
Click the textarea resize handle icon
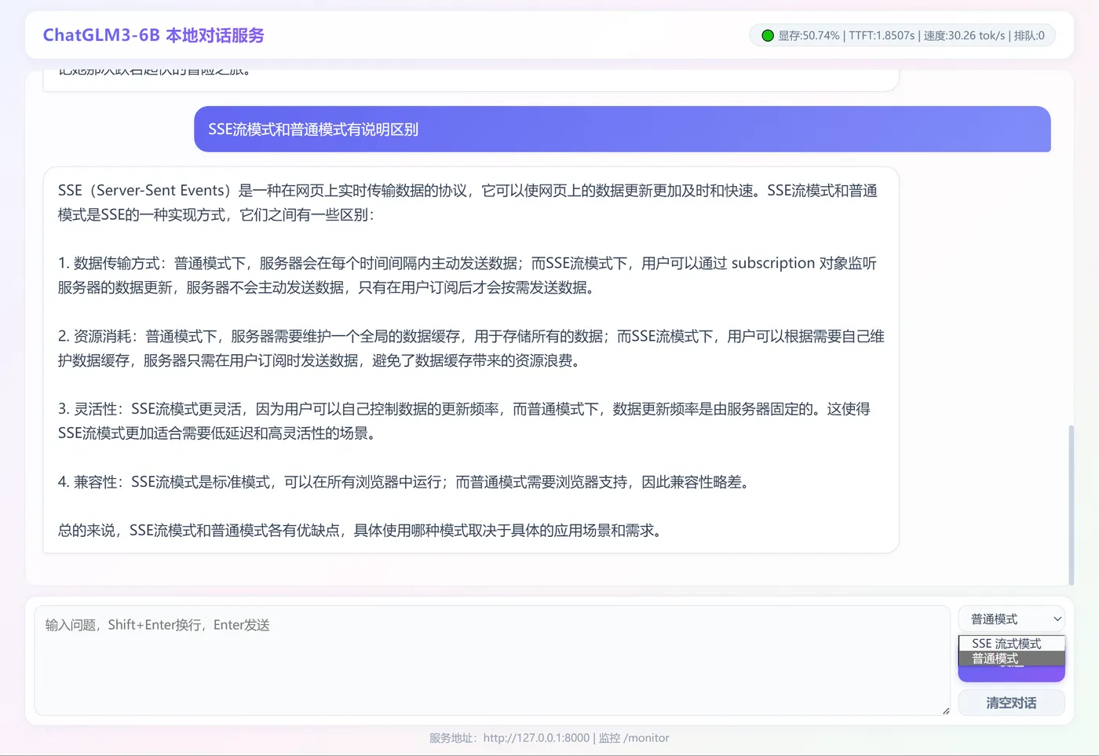pos(945,710)
